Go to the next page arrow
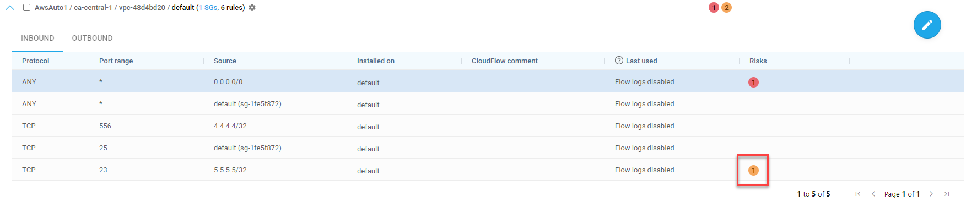 click(931, 194)
